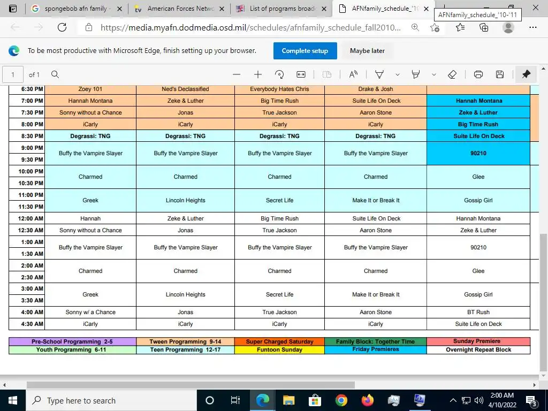Click the address bar URL
This screenshot has width=548, height=411.
point(250,28)
